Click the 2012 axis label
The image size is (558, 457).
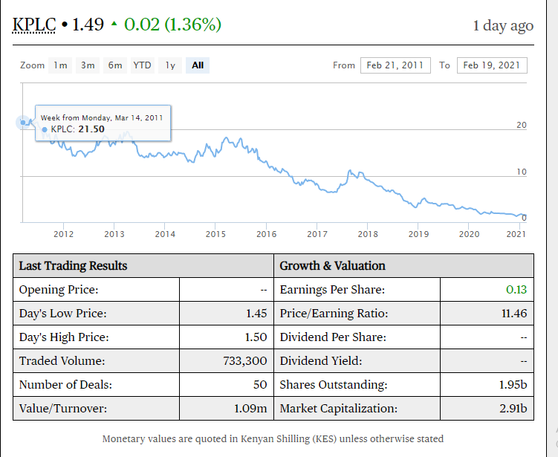click(x=63, y=234)
